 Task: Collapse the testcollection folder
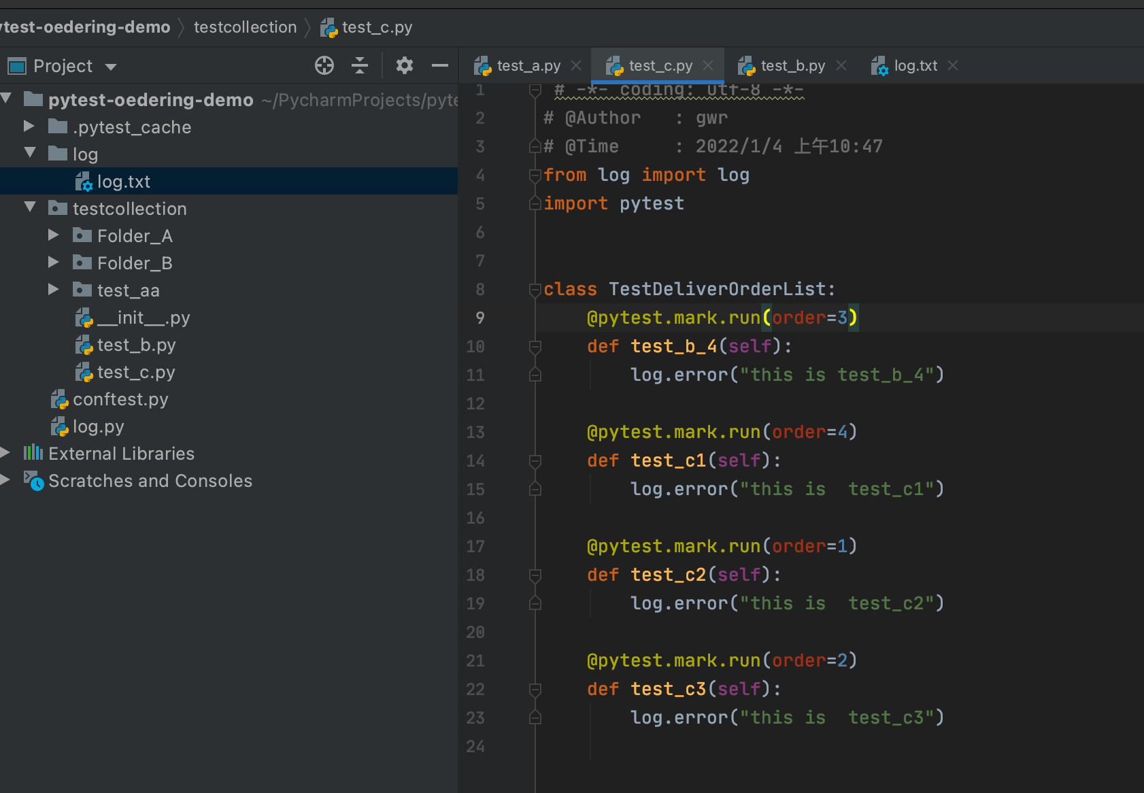30,207
